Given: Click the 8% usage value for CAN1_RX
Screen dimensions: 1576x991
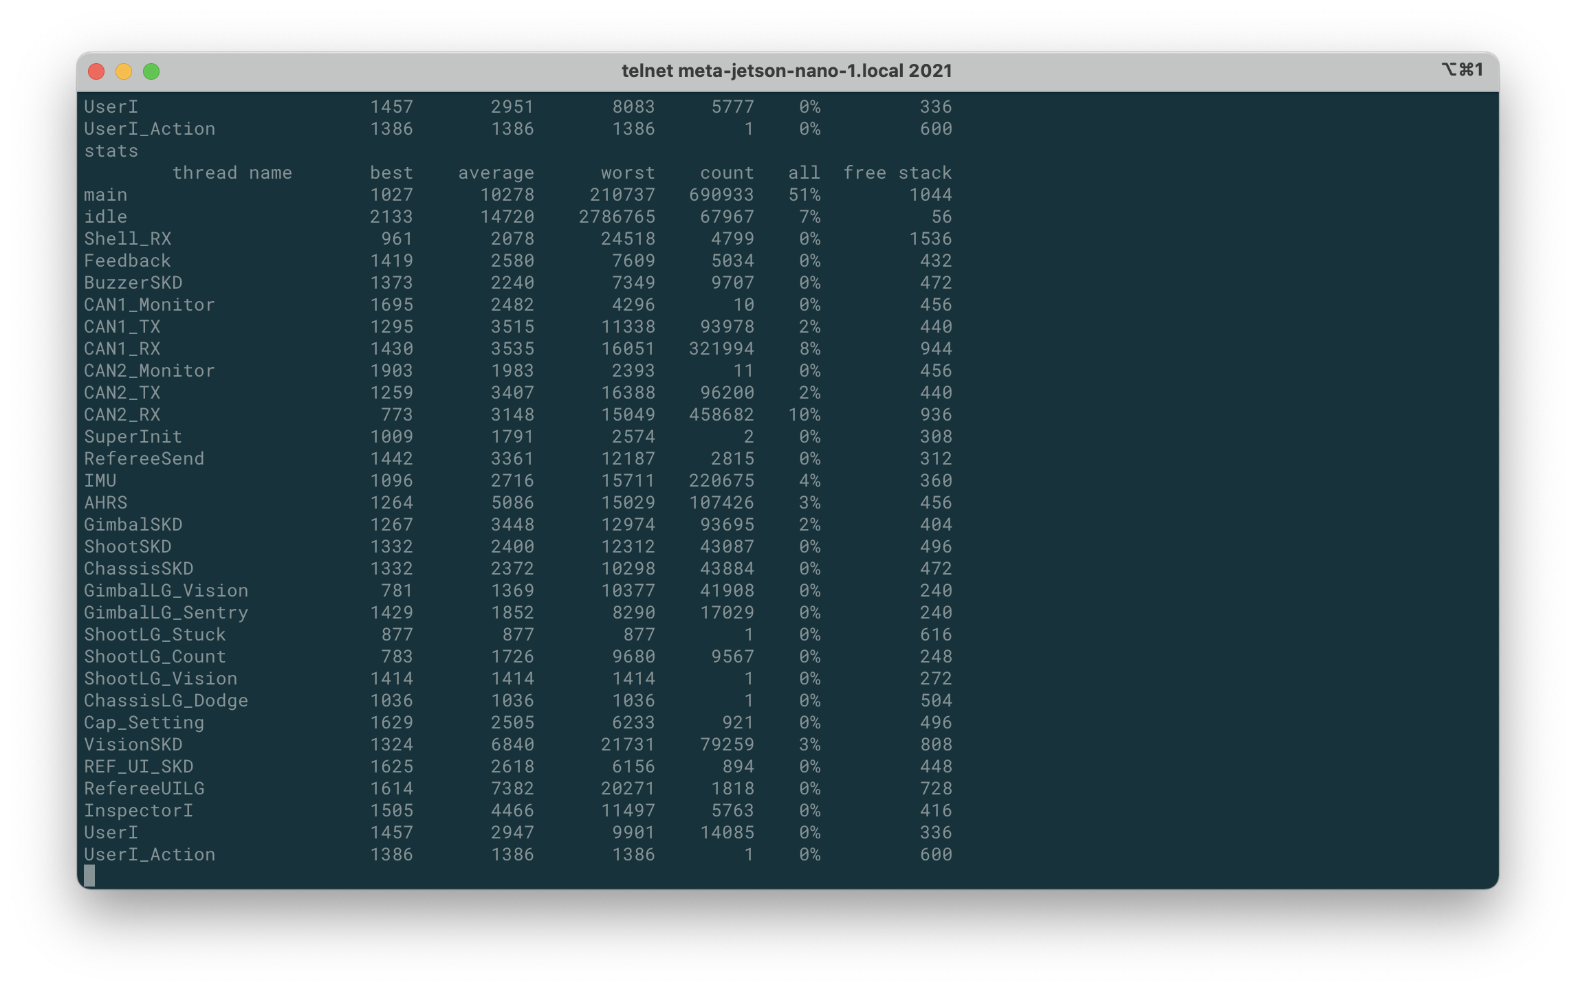Looking at the screenshot, I should [x=809, y=348].
